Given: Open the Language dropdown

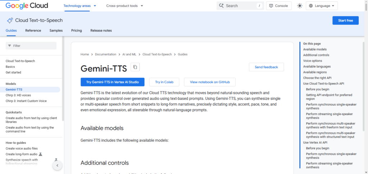Looking at the screenshot, I should (x=322, y=6).
